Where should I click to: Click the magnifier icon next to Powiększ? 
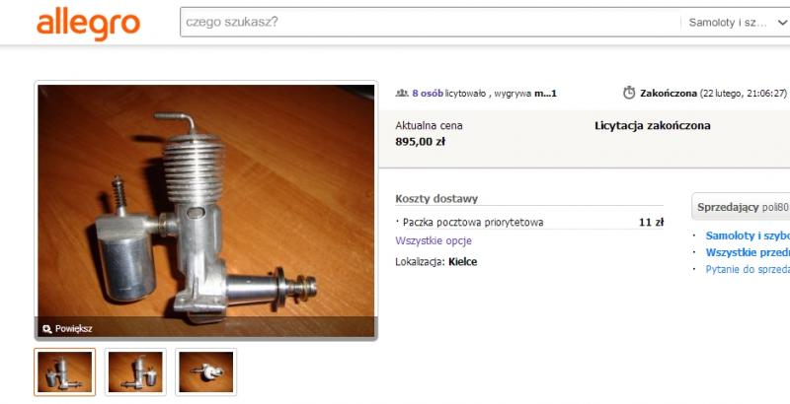(x=47, y=329)
